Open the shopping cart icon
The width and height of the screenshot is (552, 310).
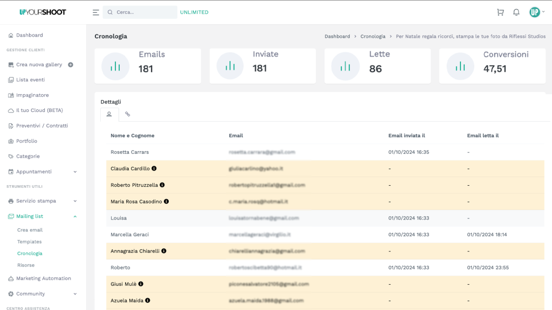coord(500,12)
